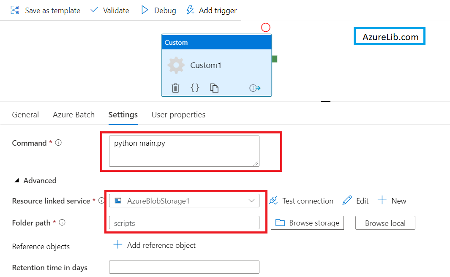The width and height of the screenshot is (450, 277).
Task: Click the add-activity arrow on Custom1
Action: [x=255, y=88]
